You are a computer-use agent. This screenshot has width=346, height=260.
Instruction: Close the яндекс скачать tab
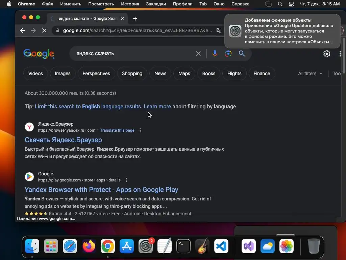pos(122,19)
